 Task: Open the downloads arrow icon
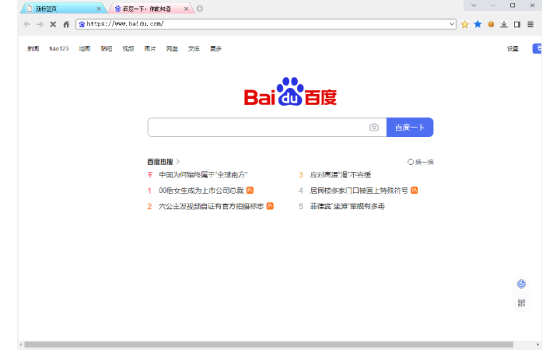click(504, 24)
